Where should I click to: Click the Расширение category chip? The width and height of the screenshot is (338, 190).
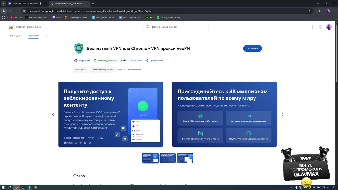pyautogui.click(x=81, y=70)
